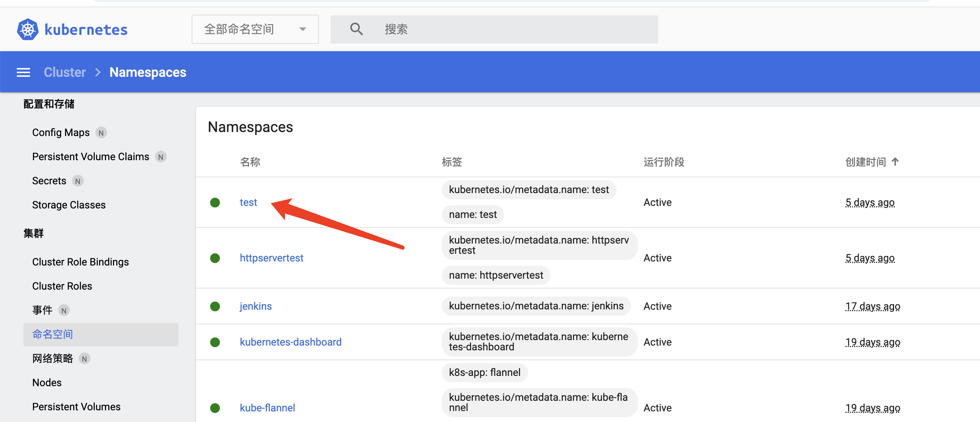Click N badge next to Config Maps
Image resolution: width=980 pixels, height=422 pixels.
[x=101, y=133]
